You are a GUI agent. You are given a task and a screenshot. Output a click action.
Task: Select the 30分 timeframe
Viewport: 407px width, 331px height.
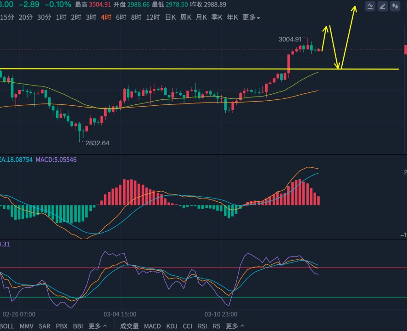click(x=44, y=17)
